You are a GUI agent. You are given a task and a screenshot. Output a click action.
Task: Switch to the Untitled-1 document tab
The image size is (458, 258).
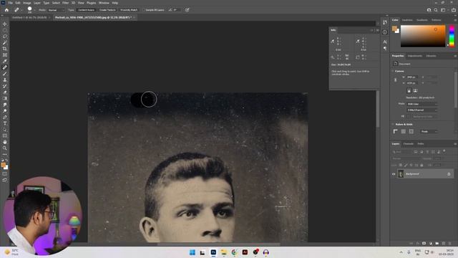(x=29, y=17)
